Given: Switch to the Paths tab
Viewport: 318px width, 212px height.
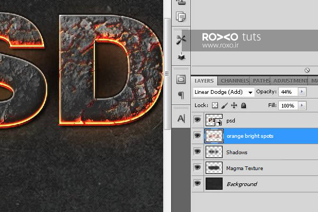Looking at the screenshot, I should (261, 81).
